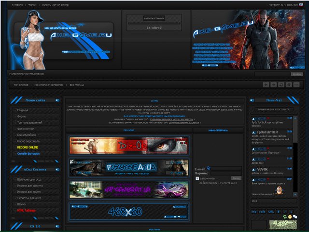Open Все файлы navigation item

click(x=77, y=85)
